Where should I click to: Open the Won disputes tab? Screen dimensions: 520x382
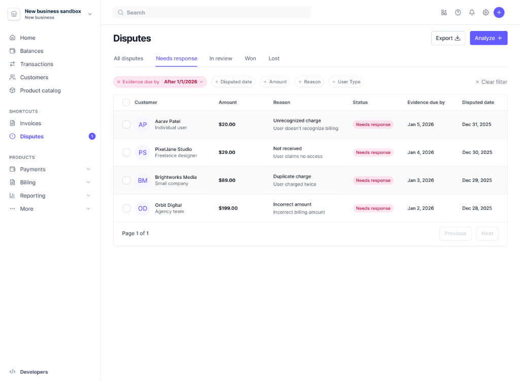[250, 58]
